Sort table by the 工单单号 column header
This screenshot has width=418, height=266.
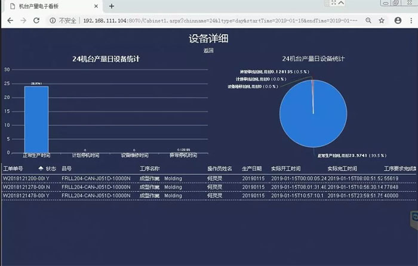[x=13, y=169]
